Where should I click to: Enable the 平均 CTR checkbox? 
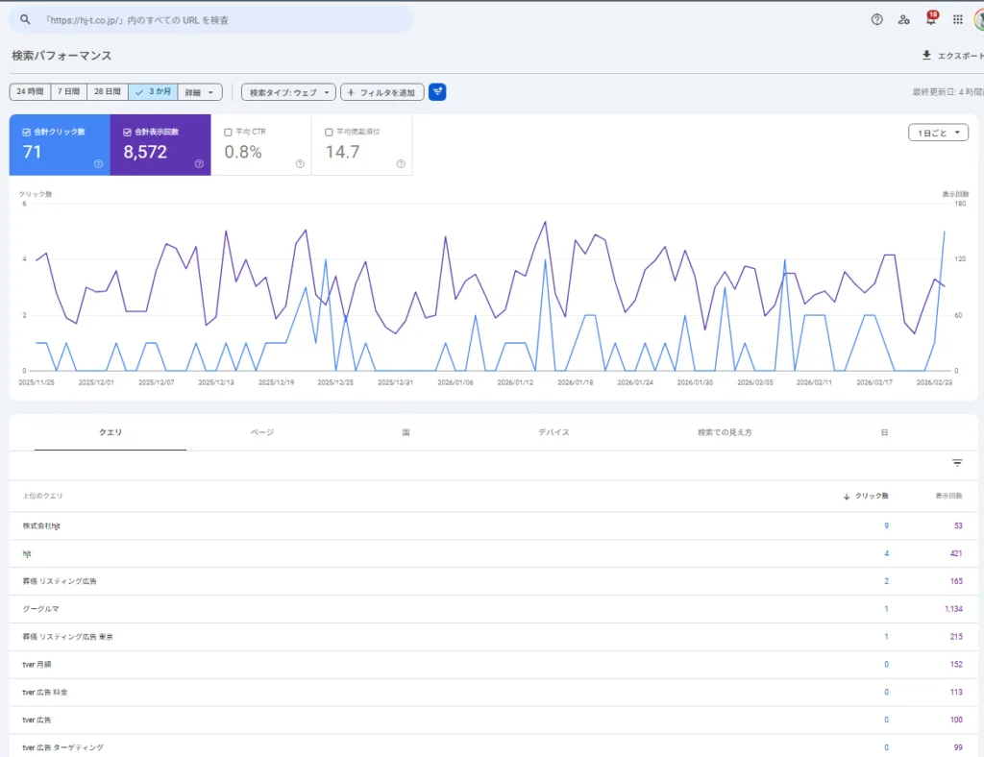[x=228, y=132]
